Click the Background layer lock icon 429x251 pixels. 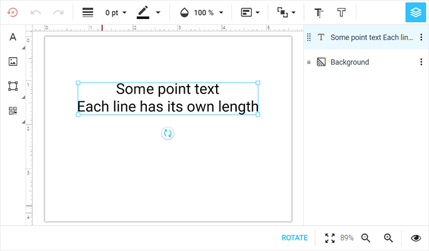click(x=309, y=62)
